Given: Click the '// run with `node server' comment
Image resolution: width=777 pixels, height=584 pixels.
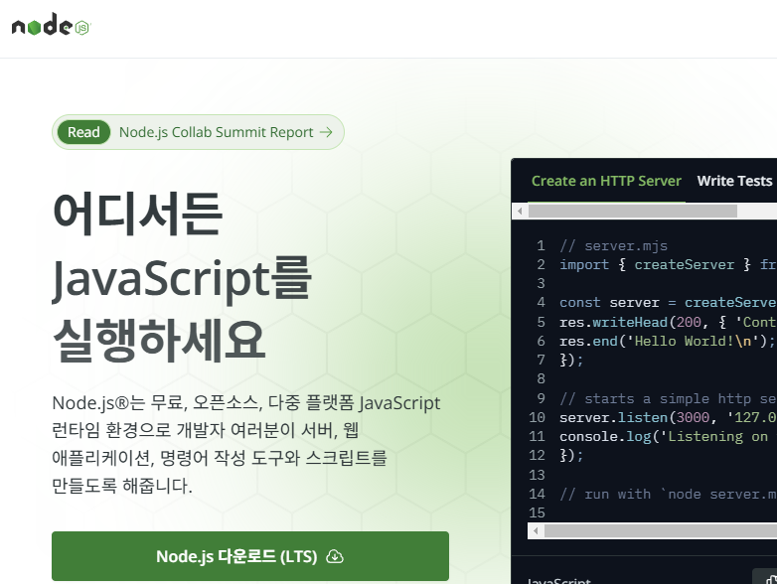Looking at the screenshot, I should [x=668, y=494].
